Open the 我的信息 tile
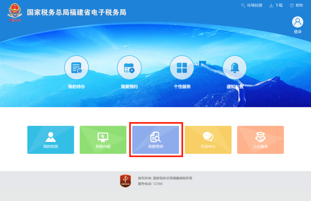Screen dimensions: 311x201 [51, 140]
